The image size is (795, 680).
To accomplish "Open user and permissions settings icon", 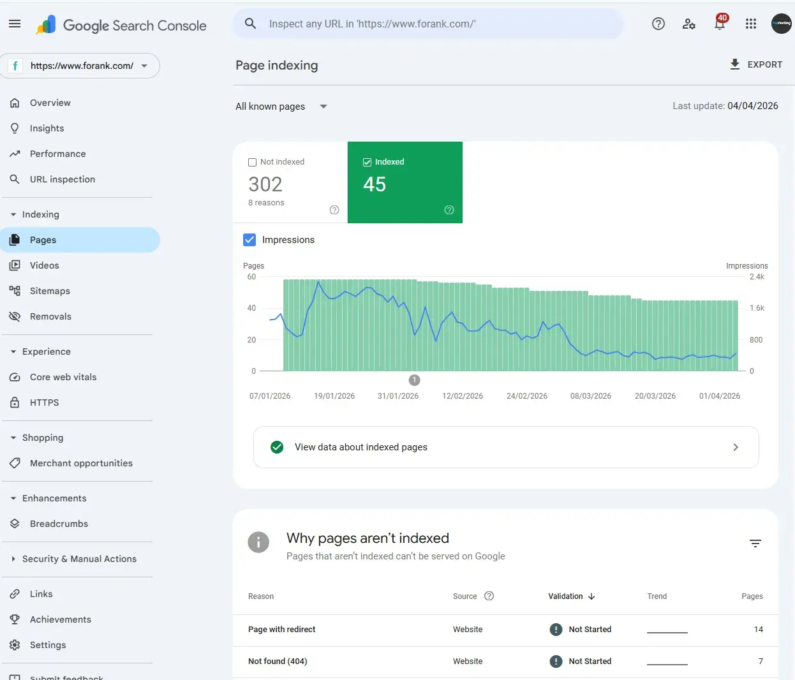I will (689, 24).
